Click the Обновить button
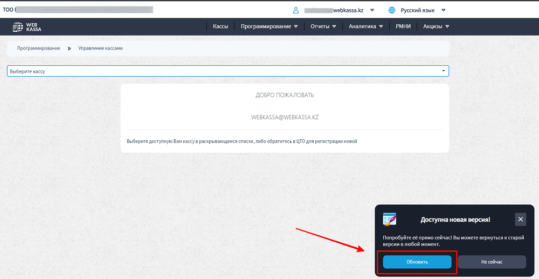 pos(417,262)
